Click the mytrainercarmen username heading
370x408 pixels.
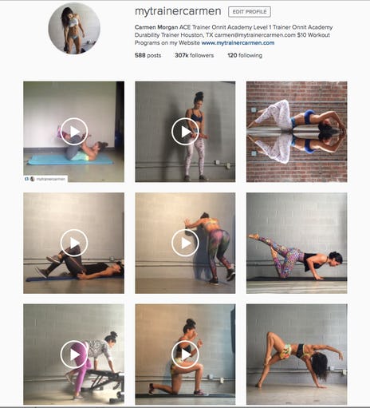(178, 11)
